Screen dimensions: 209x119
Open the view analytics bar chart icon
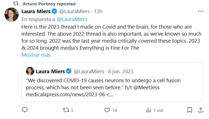click(x=149, y=110)
